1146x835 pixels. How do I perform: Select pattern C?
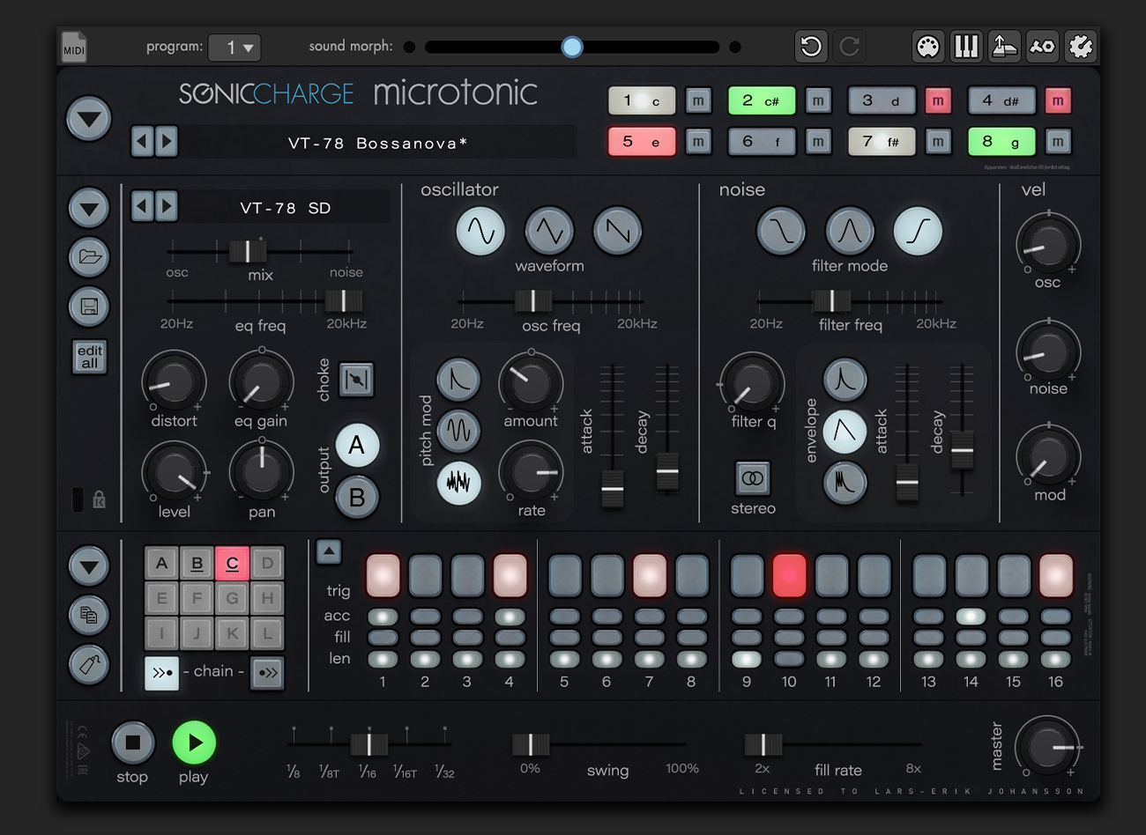(x=232, y=563)
